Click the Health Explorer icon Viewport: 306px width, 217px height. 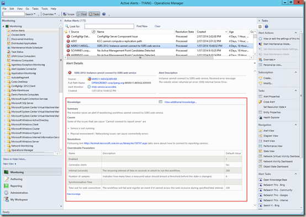(x=260, y=118)
